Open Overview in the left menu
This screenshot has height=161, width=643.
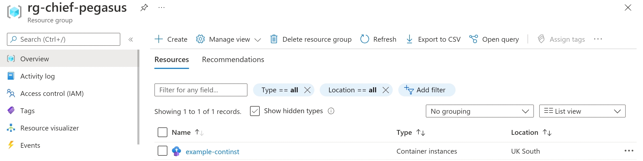pyautogui.click(x=69, y=59)
